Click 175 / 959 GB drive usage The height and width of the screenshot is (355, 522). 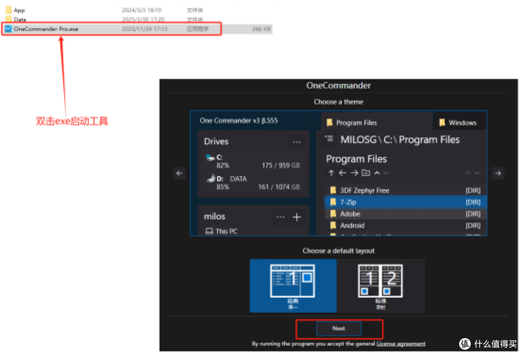(x=281, y=165)
